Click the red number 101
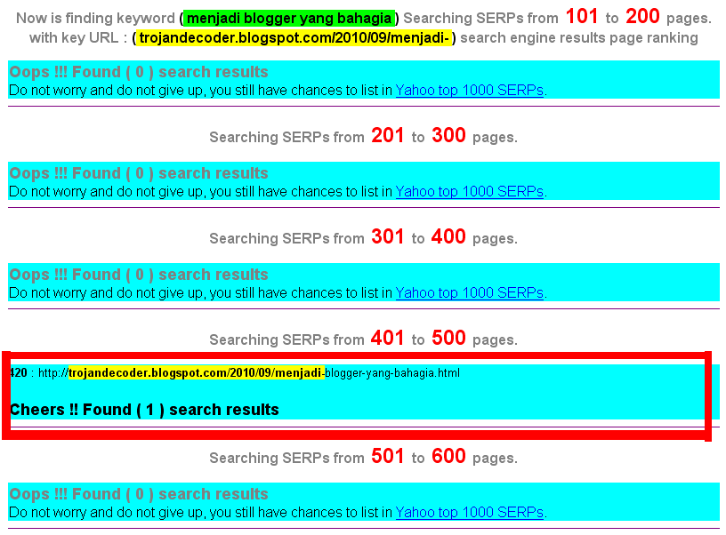726x535 pixels. tap(582, 17)
